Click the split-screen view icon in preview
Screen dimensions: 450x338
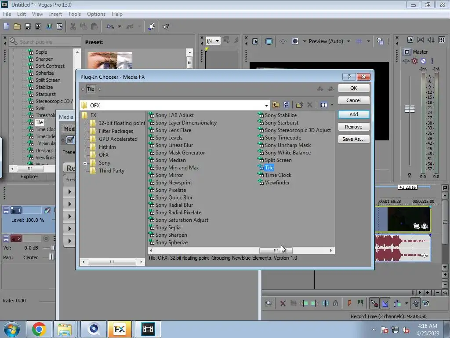(x=295, y=41)
